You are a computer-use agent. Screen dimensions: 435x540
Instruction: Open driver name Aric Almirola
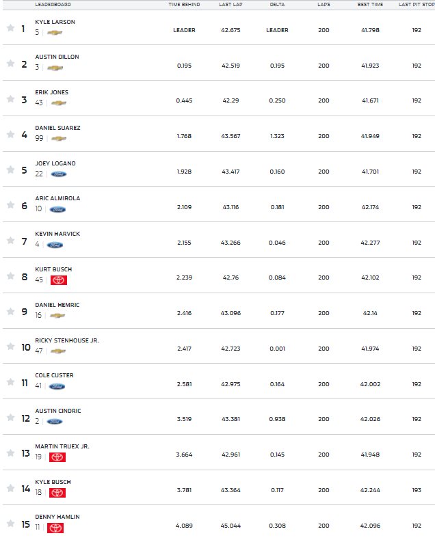57,198
